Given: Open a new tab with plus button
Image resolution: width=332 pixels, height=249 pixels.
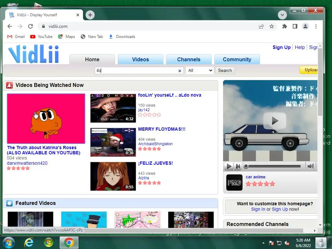Looking at the screenshot, I should (x=90, y=15).
